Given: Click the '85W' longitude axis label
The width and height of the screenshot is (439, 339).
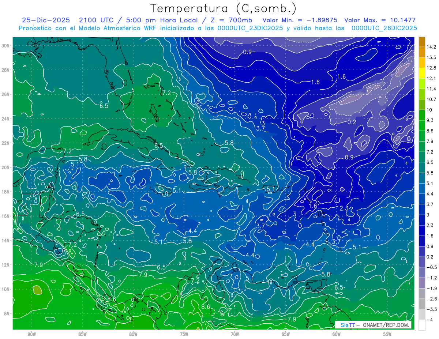Looking at the screenshot, I should [x=83, y=334].
